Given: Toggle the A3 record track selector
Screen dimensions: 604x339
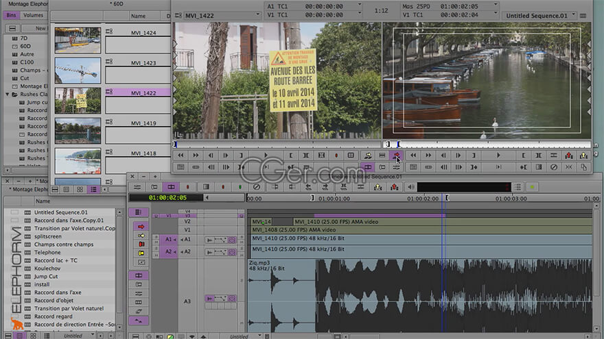Looking at the screenshot, I should (187, 301).
